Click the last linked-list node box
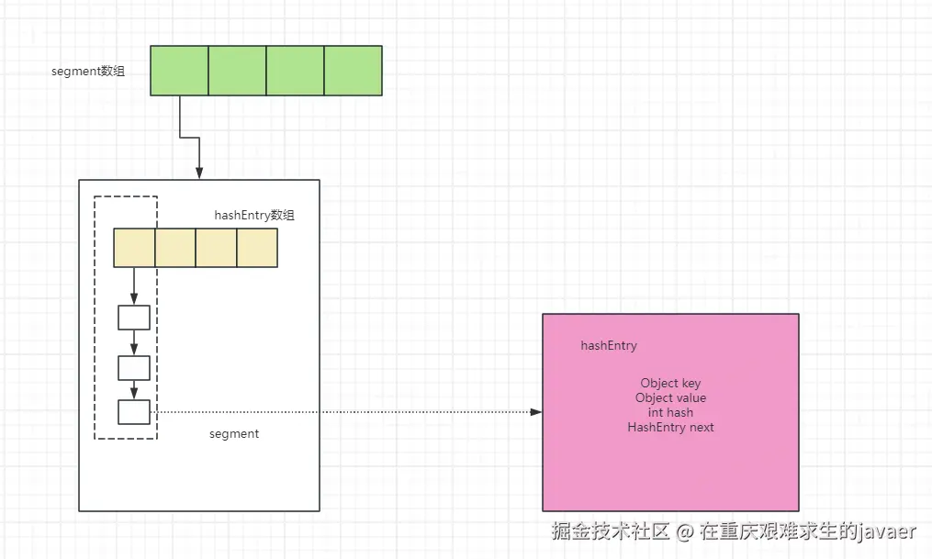The height and width of the screenshot is (559, 932). pos(134,412)
